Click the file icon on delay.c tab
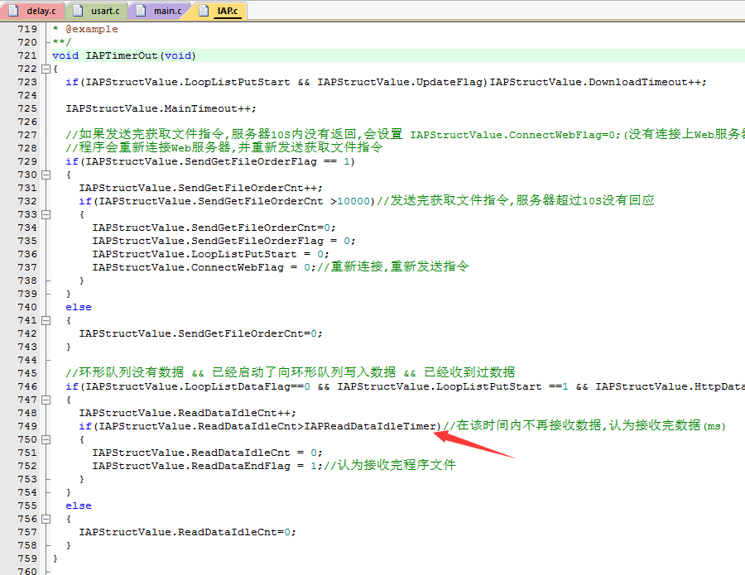Image resolution: width=745 pixels, height=575 pixels. (14, 11)
